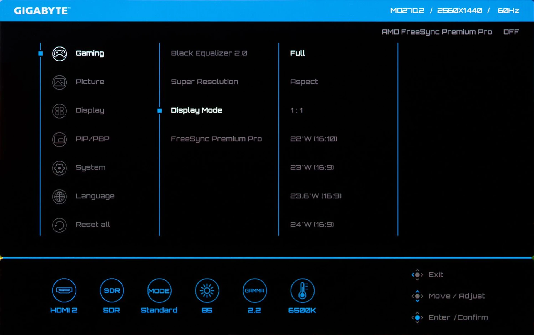Click the Language globe icon
The width and height of the screenshot is (534, 335).
60,197
